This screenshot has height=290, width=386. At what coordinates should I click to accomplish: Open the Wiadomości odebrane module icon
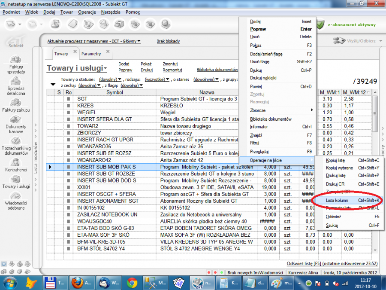16,196
